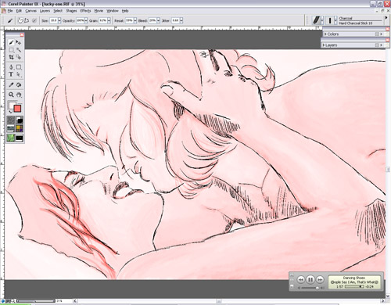Viewport: 391px width, 305px height.
Task: Select the Brush tool in toolbox
Action: pyautogui.click(x=11, y=42)
